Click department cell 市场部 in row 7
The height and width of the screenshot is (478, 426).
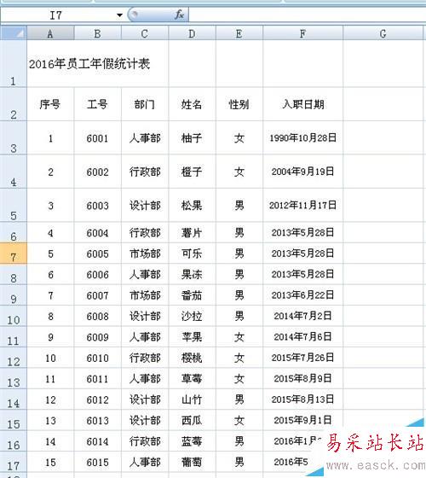145,254
